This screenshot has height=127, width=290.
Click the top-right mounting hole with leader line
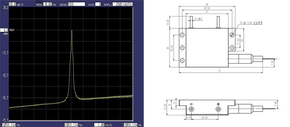[x=232, y=35]
